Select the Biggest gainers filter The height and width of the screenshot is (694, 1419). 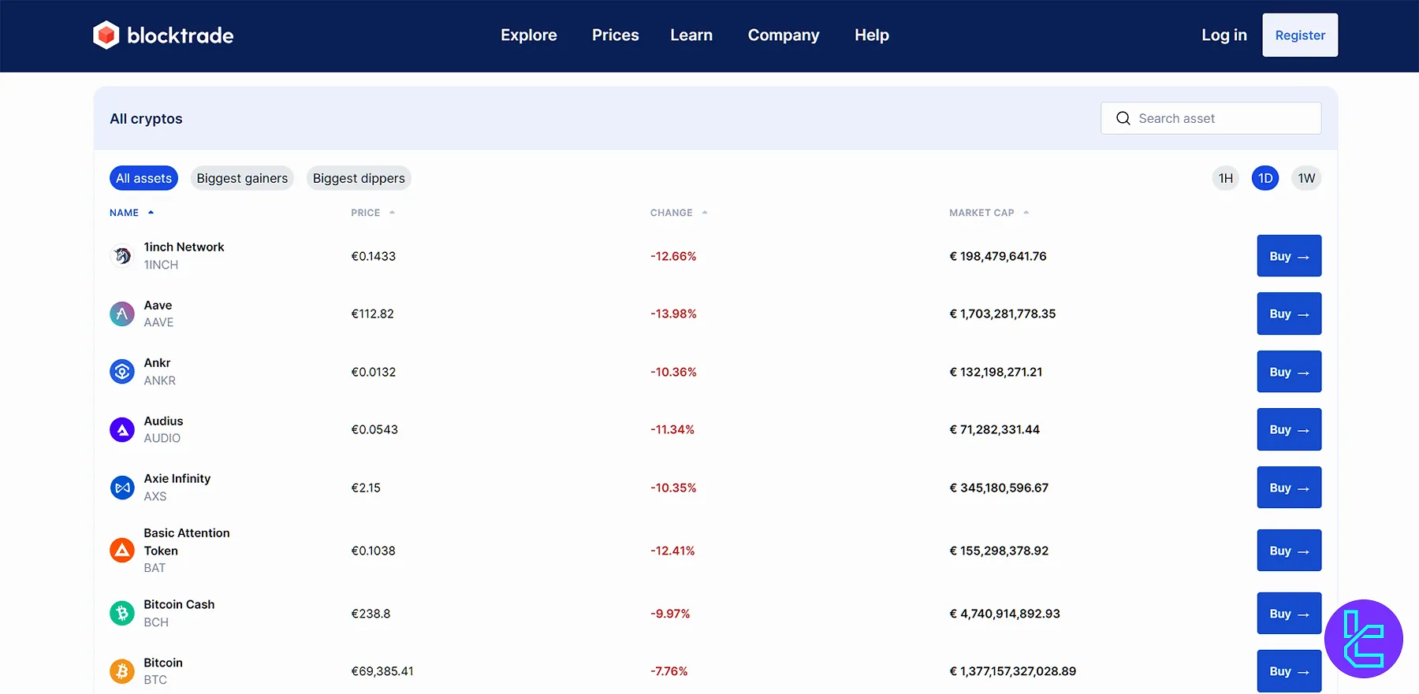[x=242, y=178]
